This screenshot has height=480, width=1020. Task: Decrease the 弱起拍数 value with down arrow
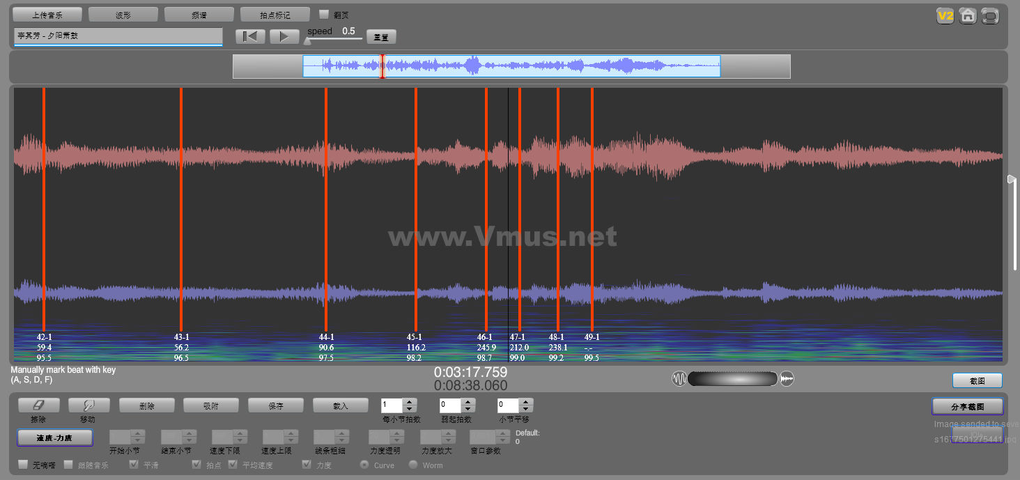468,409
